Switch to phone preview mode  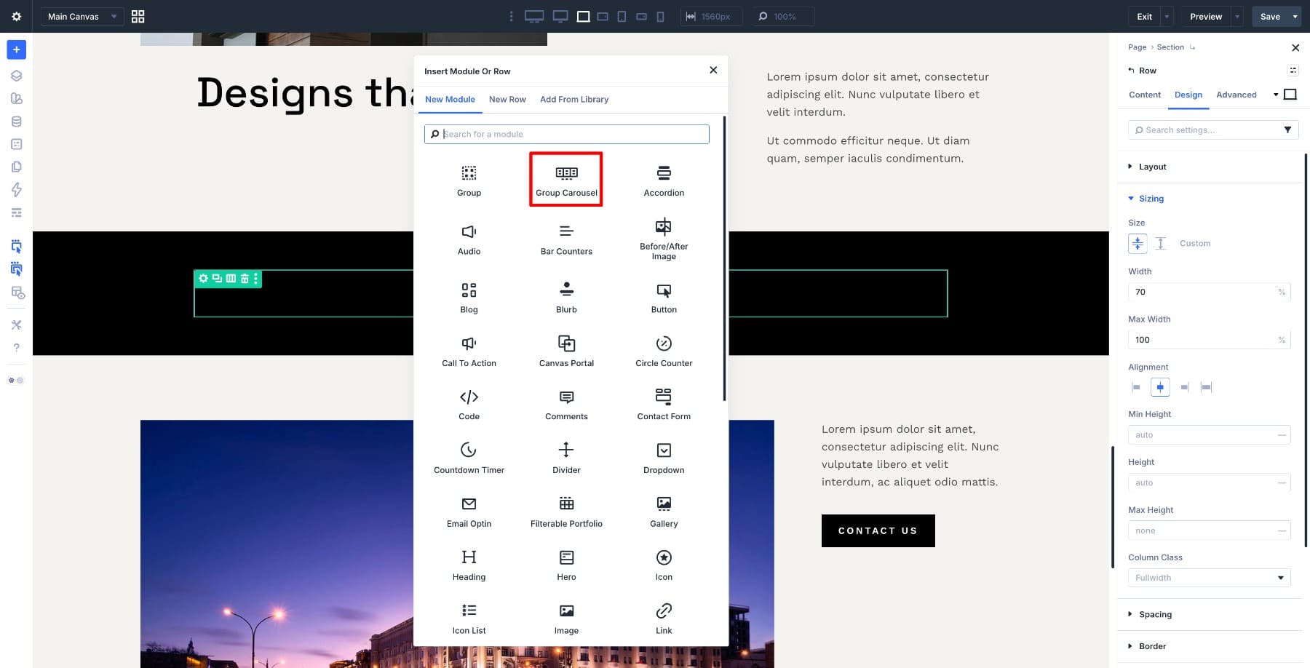660,16
